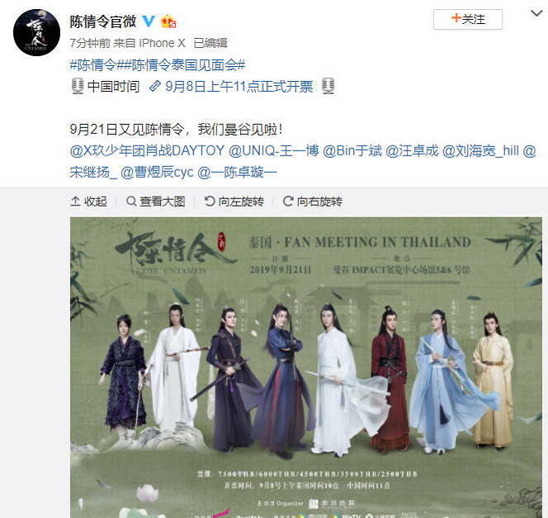View full-size image via 查看大图

pyautogui.click(x=155, y=202)
